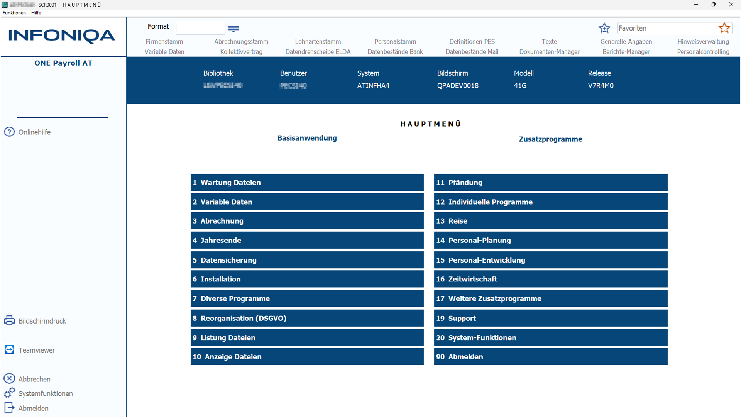
Task: Click the Abmelden logout icon
Action: pyautogui.click(x=9, y=408)
